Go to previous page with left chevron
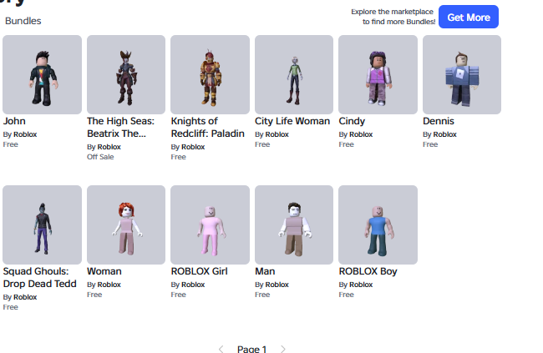The image size is (543, 353). tap(221, 349)
